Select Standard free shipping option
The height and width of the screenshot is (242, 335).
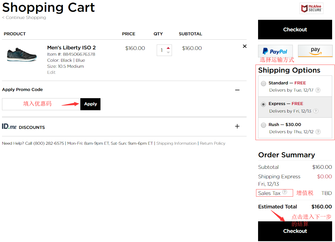point(264,84)
